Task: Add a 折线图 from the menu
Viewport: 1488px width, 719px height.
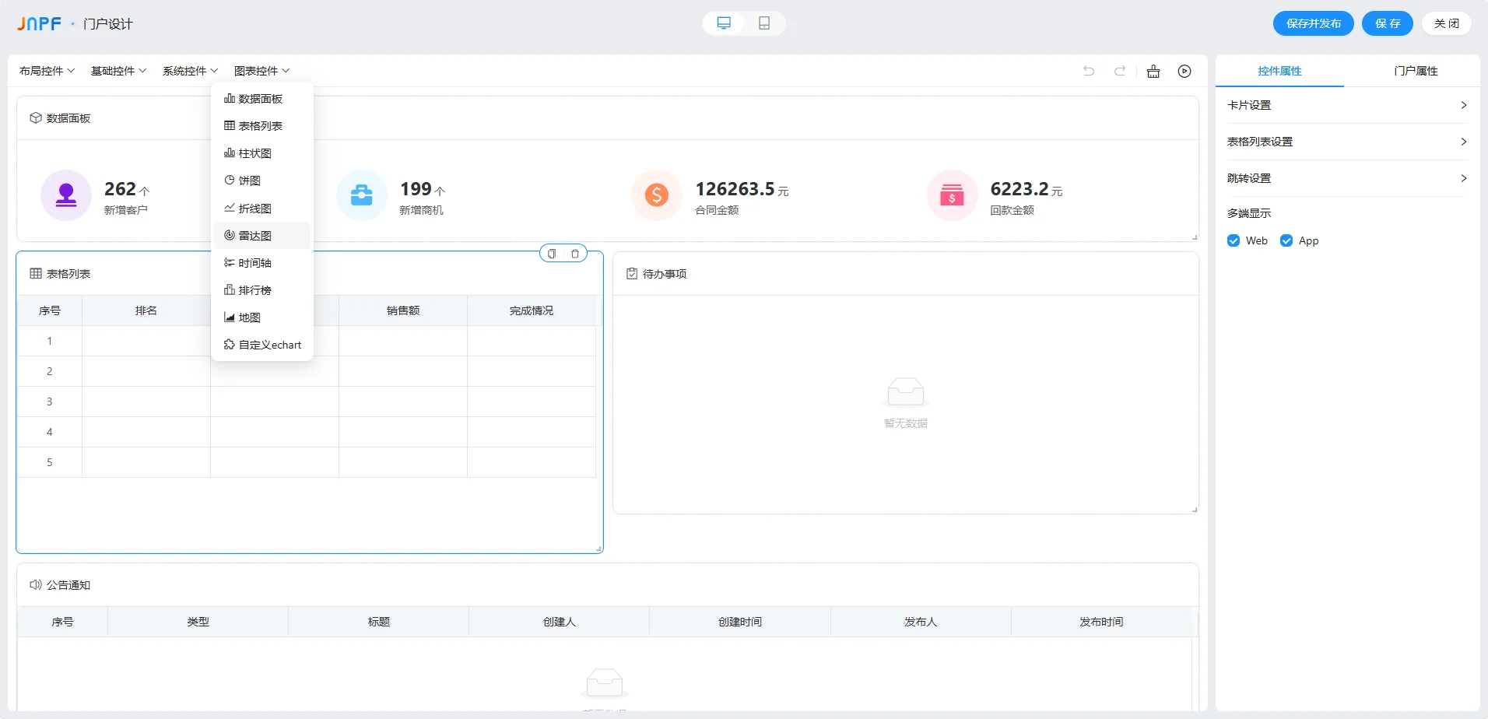Action: [x=262, y=209]
